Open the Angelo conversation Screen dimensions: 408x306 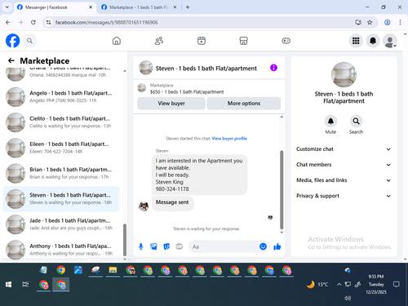pos(61,97)
